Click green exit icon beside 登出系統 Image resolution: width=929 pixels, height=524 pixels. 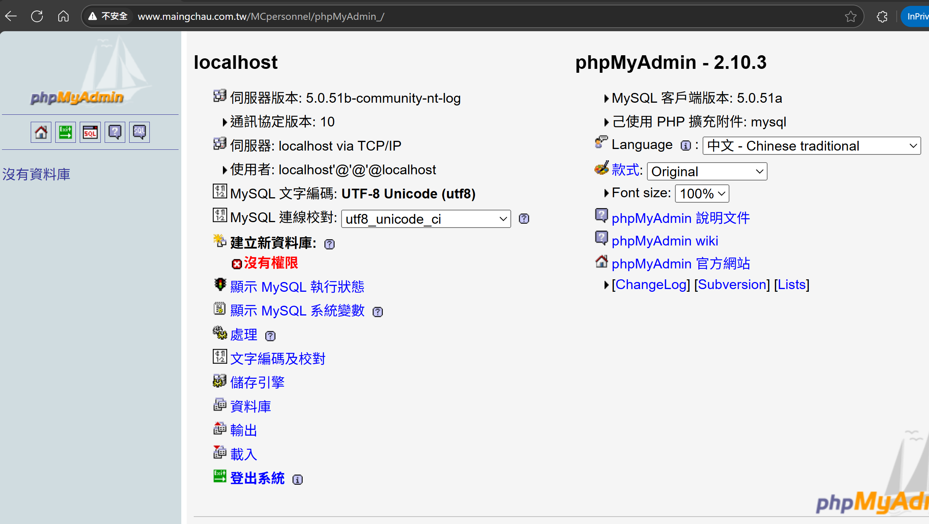(x=220, y=476)
